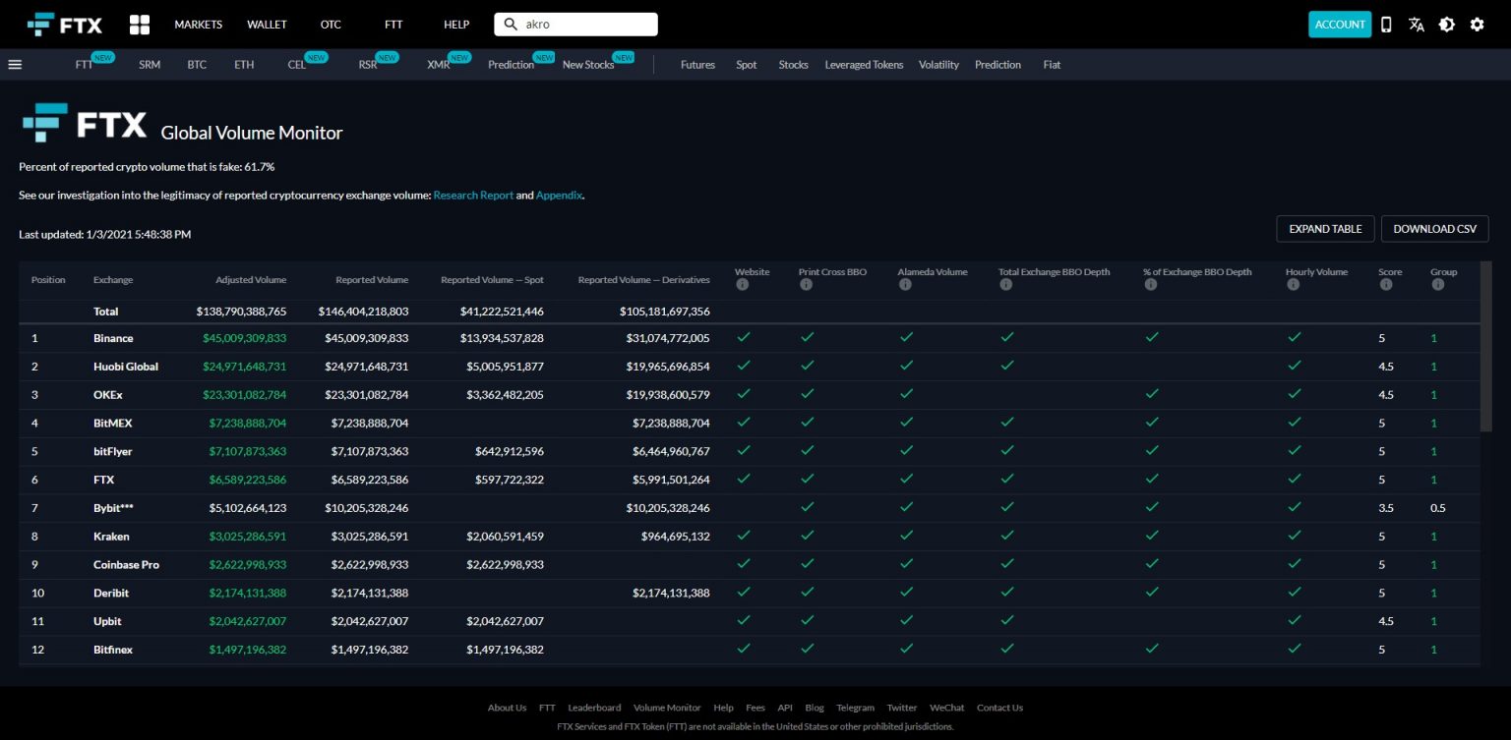Toggle the dark/light theme icon
Viewport: 1511px width, 740px height.
pos(1446,25)
